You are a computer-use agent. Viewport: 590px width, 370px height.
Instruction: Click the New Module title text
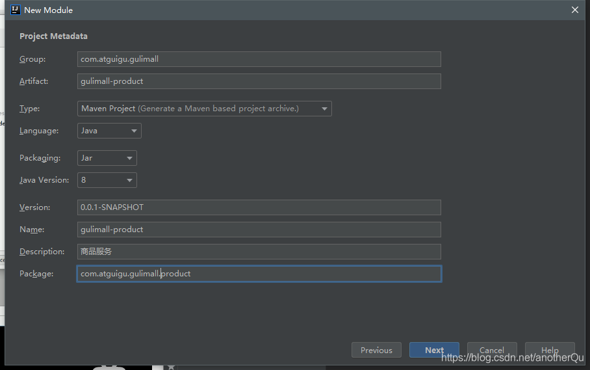click(x=48, y=10)
